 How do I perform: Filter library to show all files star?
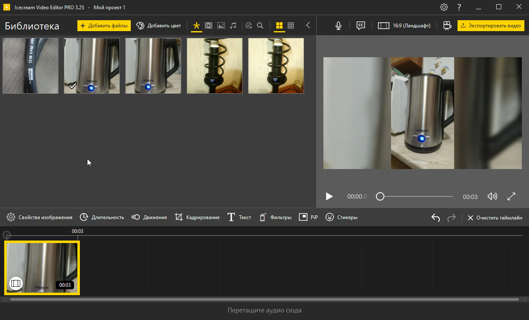coord(196,26)
